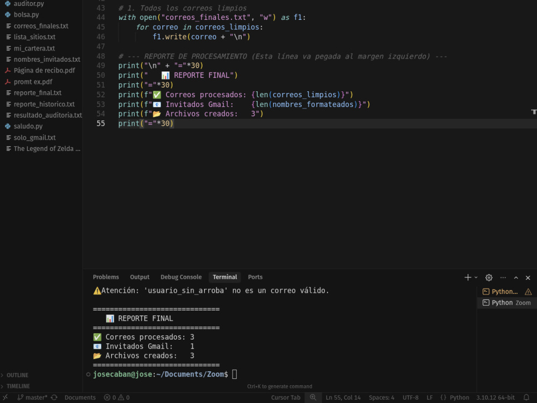Viewport: 537px width, 403px height.
Task: Close the terminal panel
Action: [528, 278]
